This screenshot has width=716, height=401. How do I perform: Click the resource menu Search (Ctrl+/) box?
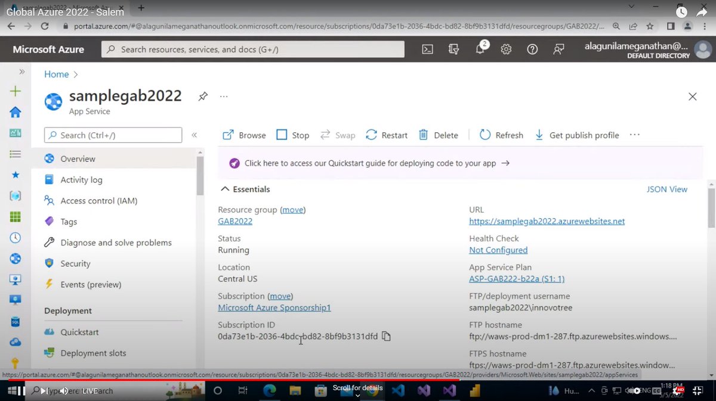click(113, 135)
